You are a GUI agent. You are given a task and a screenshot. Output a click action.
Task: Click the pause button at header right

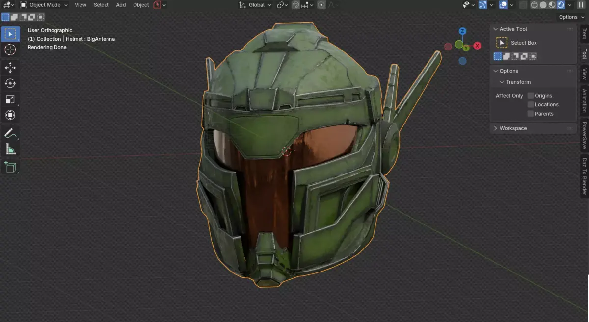580,5
